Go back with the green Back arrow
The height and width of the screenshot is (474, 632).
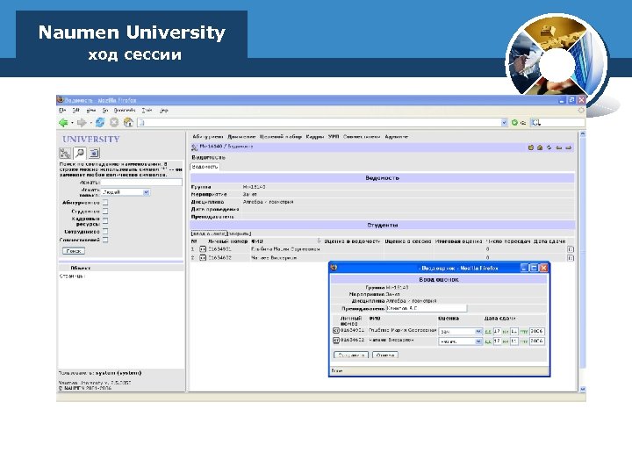tap(63, 123)
